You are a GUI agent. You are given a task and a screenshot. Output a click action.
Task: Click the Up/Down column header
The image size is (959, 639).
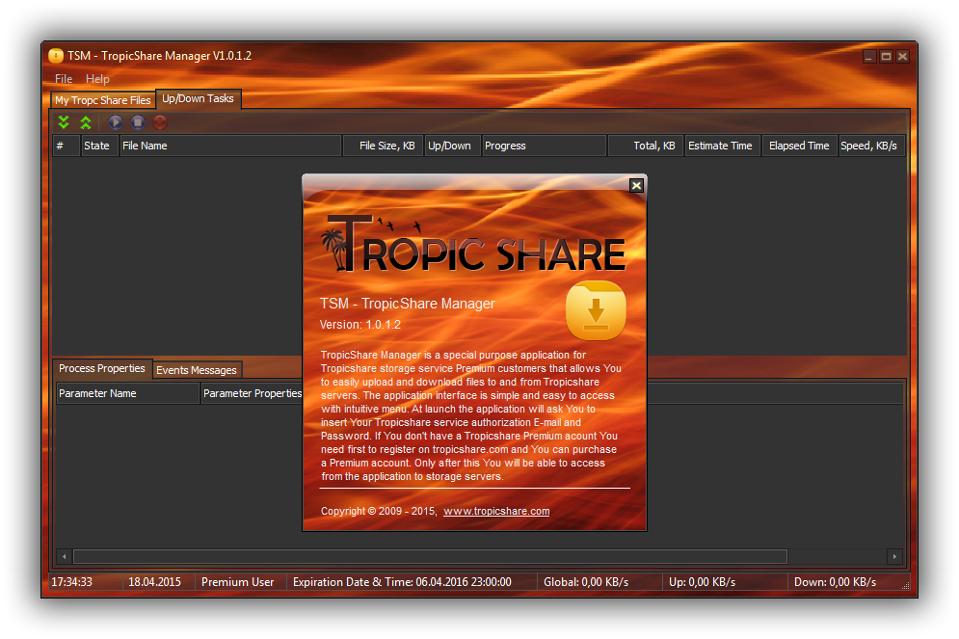453,146
